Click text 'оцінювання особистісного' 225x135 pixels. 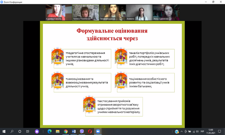[x=148, y=79]
